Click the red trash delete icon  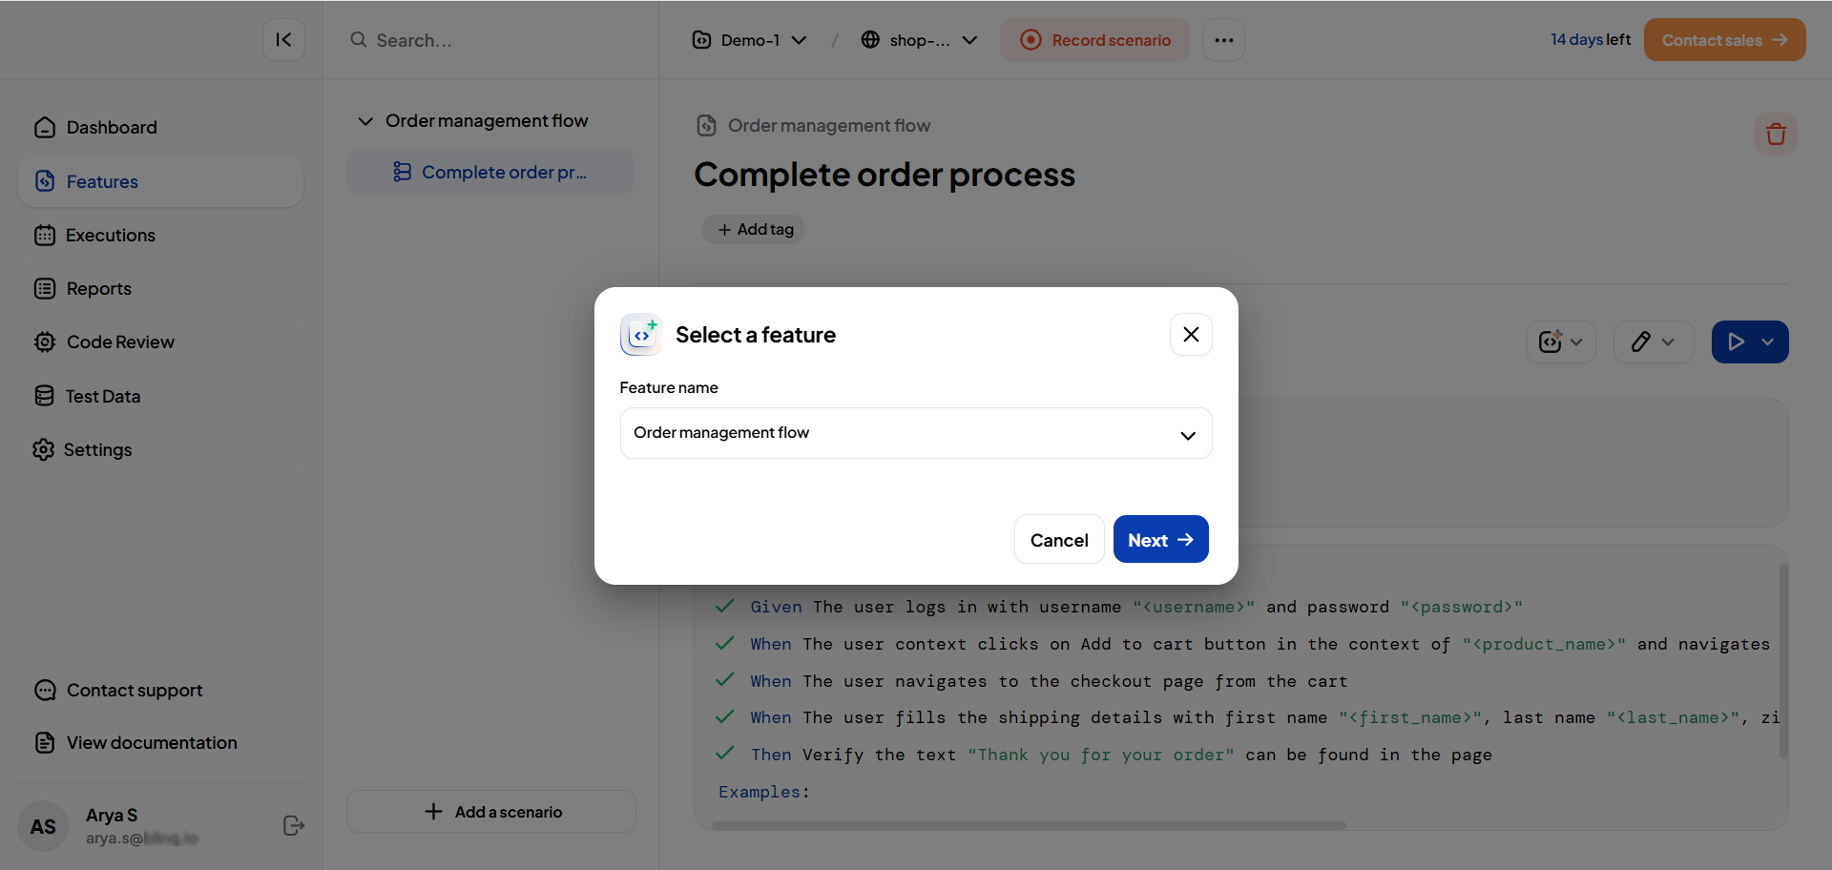pos(1775,135)
